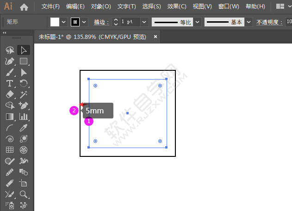Open the fill color dropdown arrow
Image resolution: width=292 pixels, height=211 pixels.
pos(64,22)
